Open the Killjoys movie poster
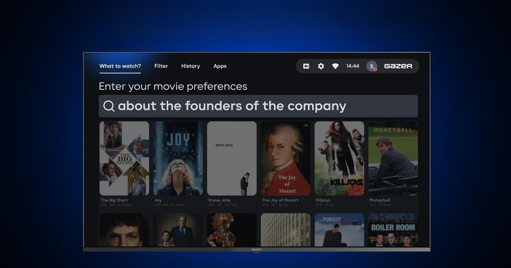Screen dimensions: 511x268 pyautogui.click(x=339, y=158)
